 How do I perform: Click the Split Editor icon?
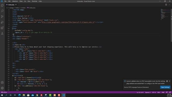coord(166,5)
